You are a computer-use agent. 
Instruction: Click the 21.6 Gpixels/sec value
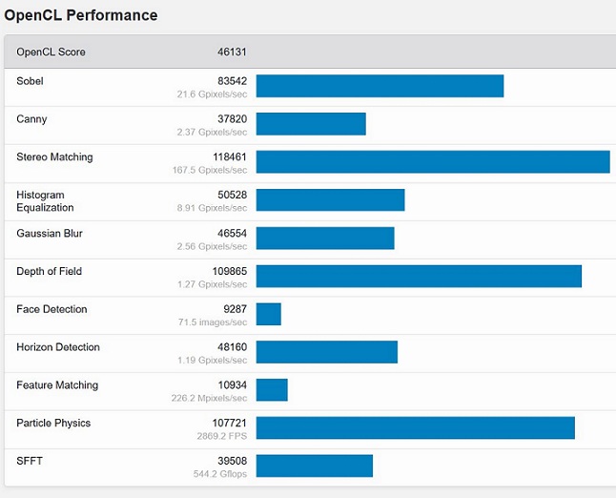212,94
